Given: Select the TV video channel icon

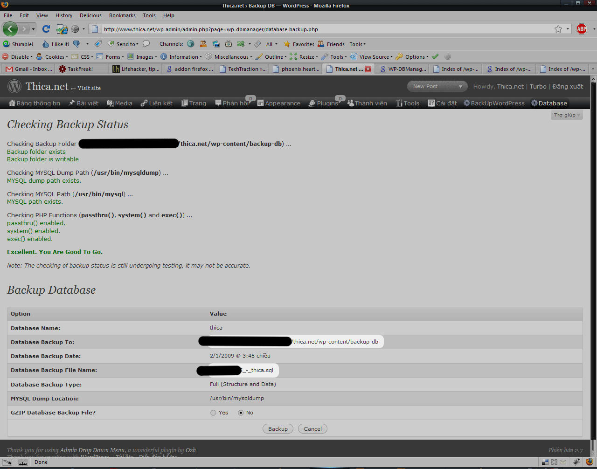Looking at the screenshot, I should point(229,44).
